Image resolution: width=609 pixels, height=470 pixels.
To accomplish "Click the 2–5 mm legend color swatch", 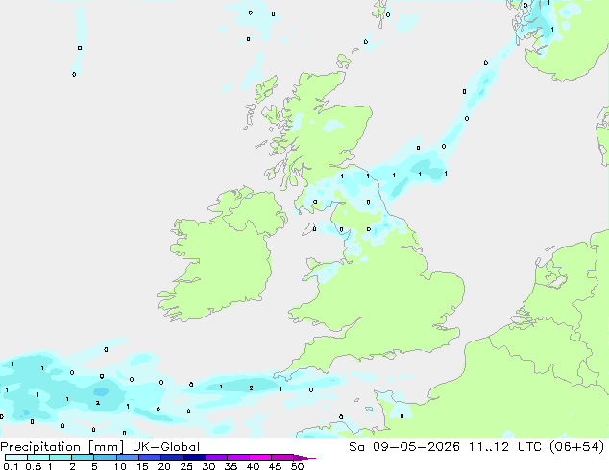I will tap(84, 458).
